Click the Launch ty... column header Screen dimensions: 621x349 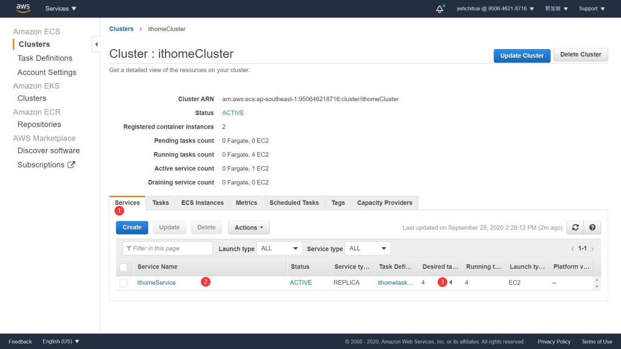(527, 267)
